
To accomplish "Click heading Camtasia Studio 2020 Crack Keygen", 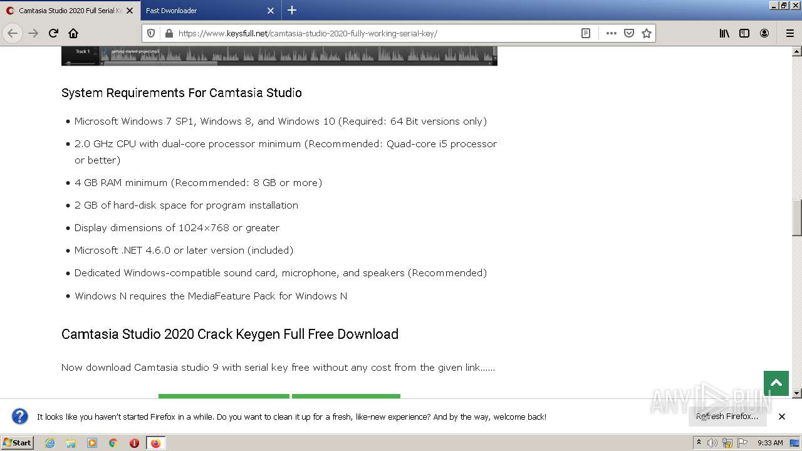I will point(230,334).
